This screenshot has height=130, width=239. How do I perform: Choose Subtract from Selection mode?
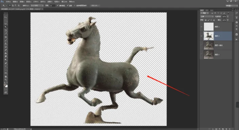(x=16, y=5)
